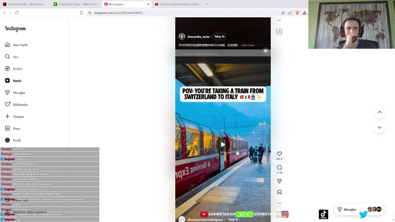Screen dimensions: 395x222
Task: Open dlucaluxurytraveldesigners profile link
Action: coord(205,220)
